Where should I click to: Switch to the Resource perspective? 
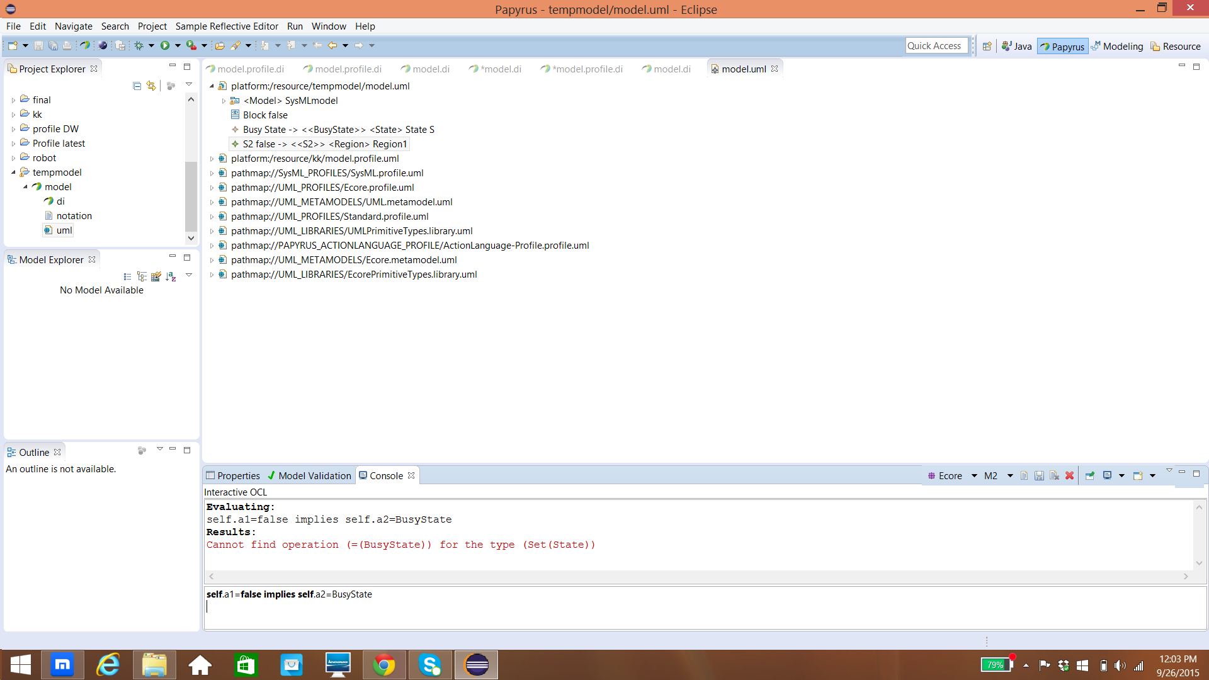1176,46
